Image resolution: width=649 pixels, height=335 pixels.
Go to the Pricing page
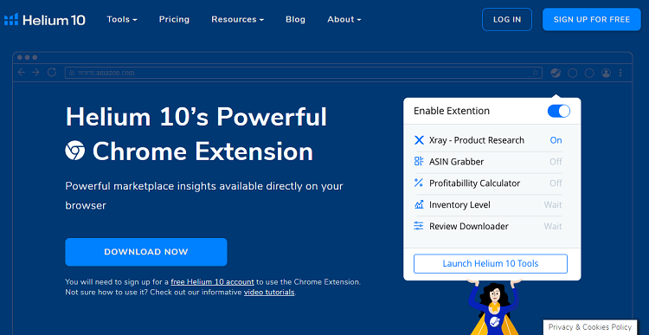tap(174, 19)
